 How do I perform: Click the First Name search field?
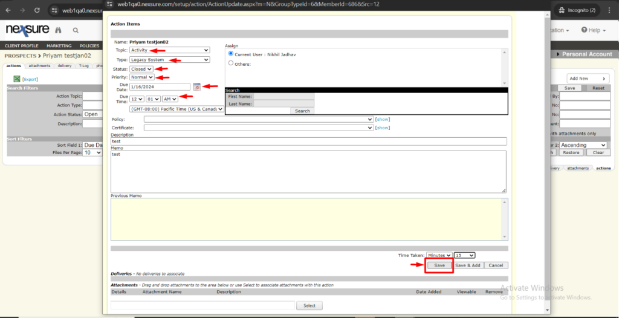tap(284, 96)
